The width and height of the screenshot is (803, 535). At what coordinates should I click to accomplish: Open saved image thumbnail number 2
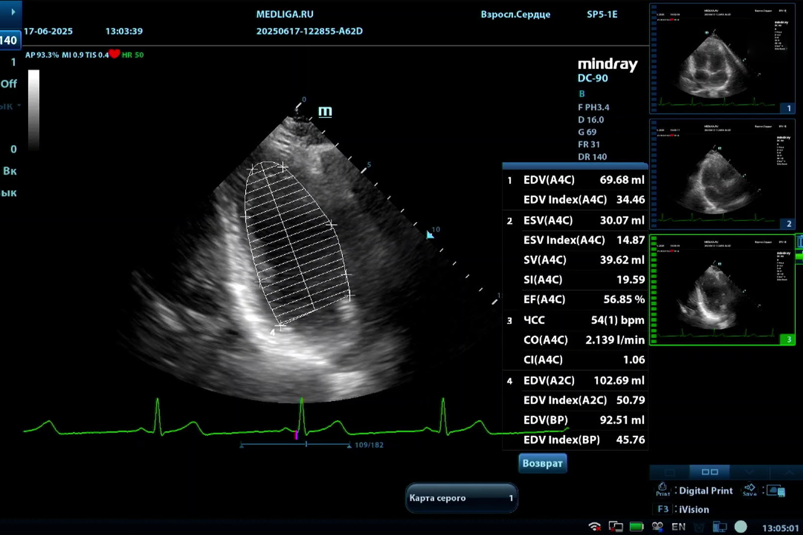click(722, 174)
